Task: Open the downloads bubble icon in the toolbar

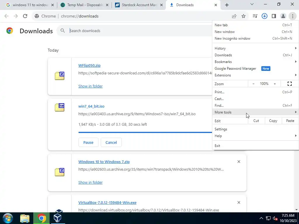Action: [x=265, y=16]
